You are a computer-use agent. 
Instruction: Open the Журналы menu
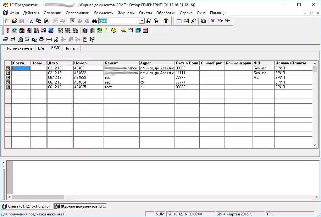[x=126, y=13]
